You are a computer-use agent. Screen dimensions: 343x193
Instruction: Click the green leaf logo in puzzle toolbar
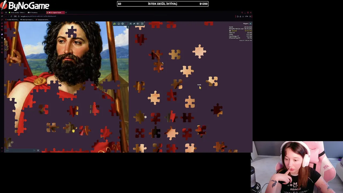pyautogui.click(x=114, y=24)
